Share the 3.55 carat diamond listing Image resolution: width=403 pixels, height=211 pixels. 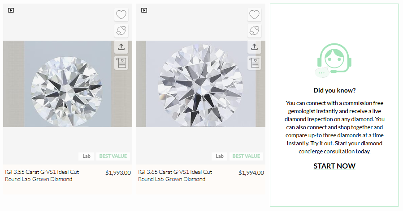click(x=121, y=47)
